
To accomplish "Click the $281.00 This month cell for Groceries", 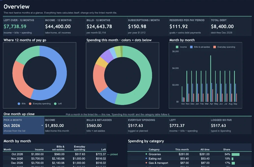I will [x=184, y=154].
